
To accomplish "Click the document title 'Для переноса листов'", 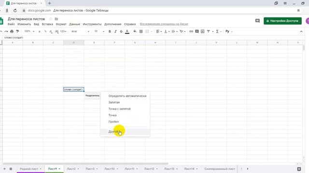I will (26, 19).
